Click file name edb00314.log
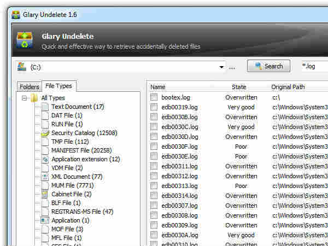Image resolution: width=328 pixels, height=246 pixels. pos(179,196)
